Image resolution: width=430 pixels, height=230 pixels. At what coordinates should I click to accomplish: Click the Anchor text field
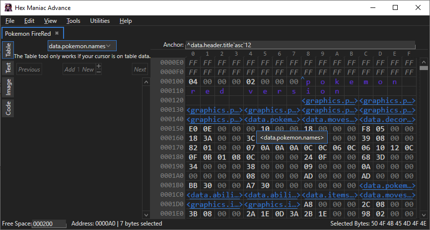(x=300, y=45)
